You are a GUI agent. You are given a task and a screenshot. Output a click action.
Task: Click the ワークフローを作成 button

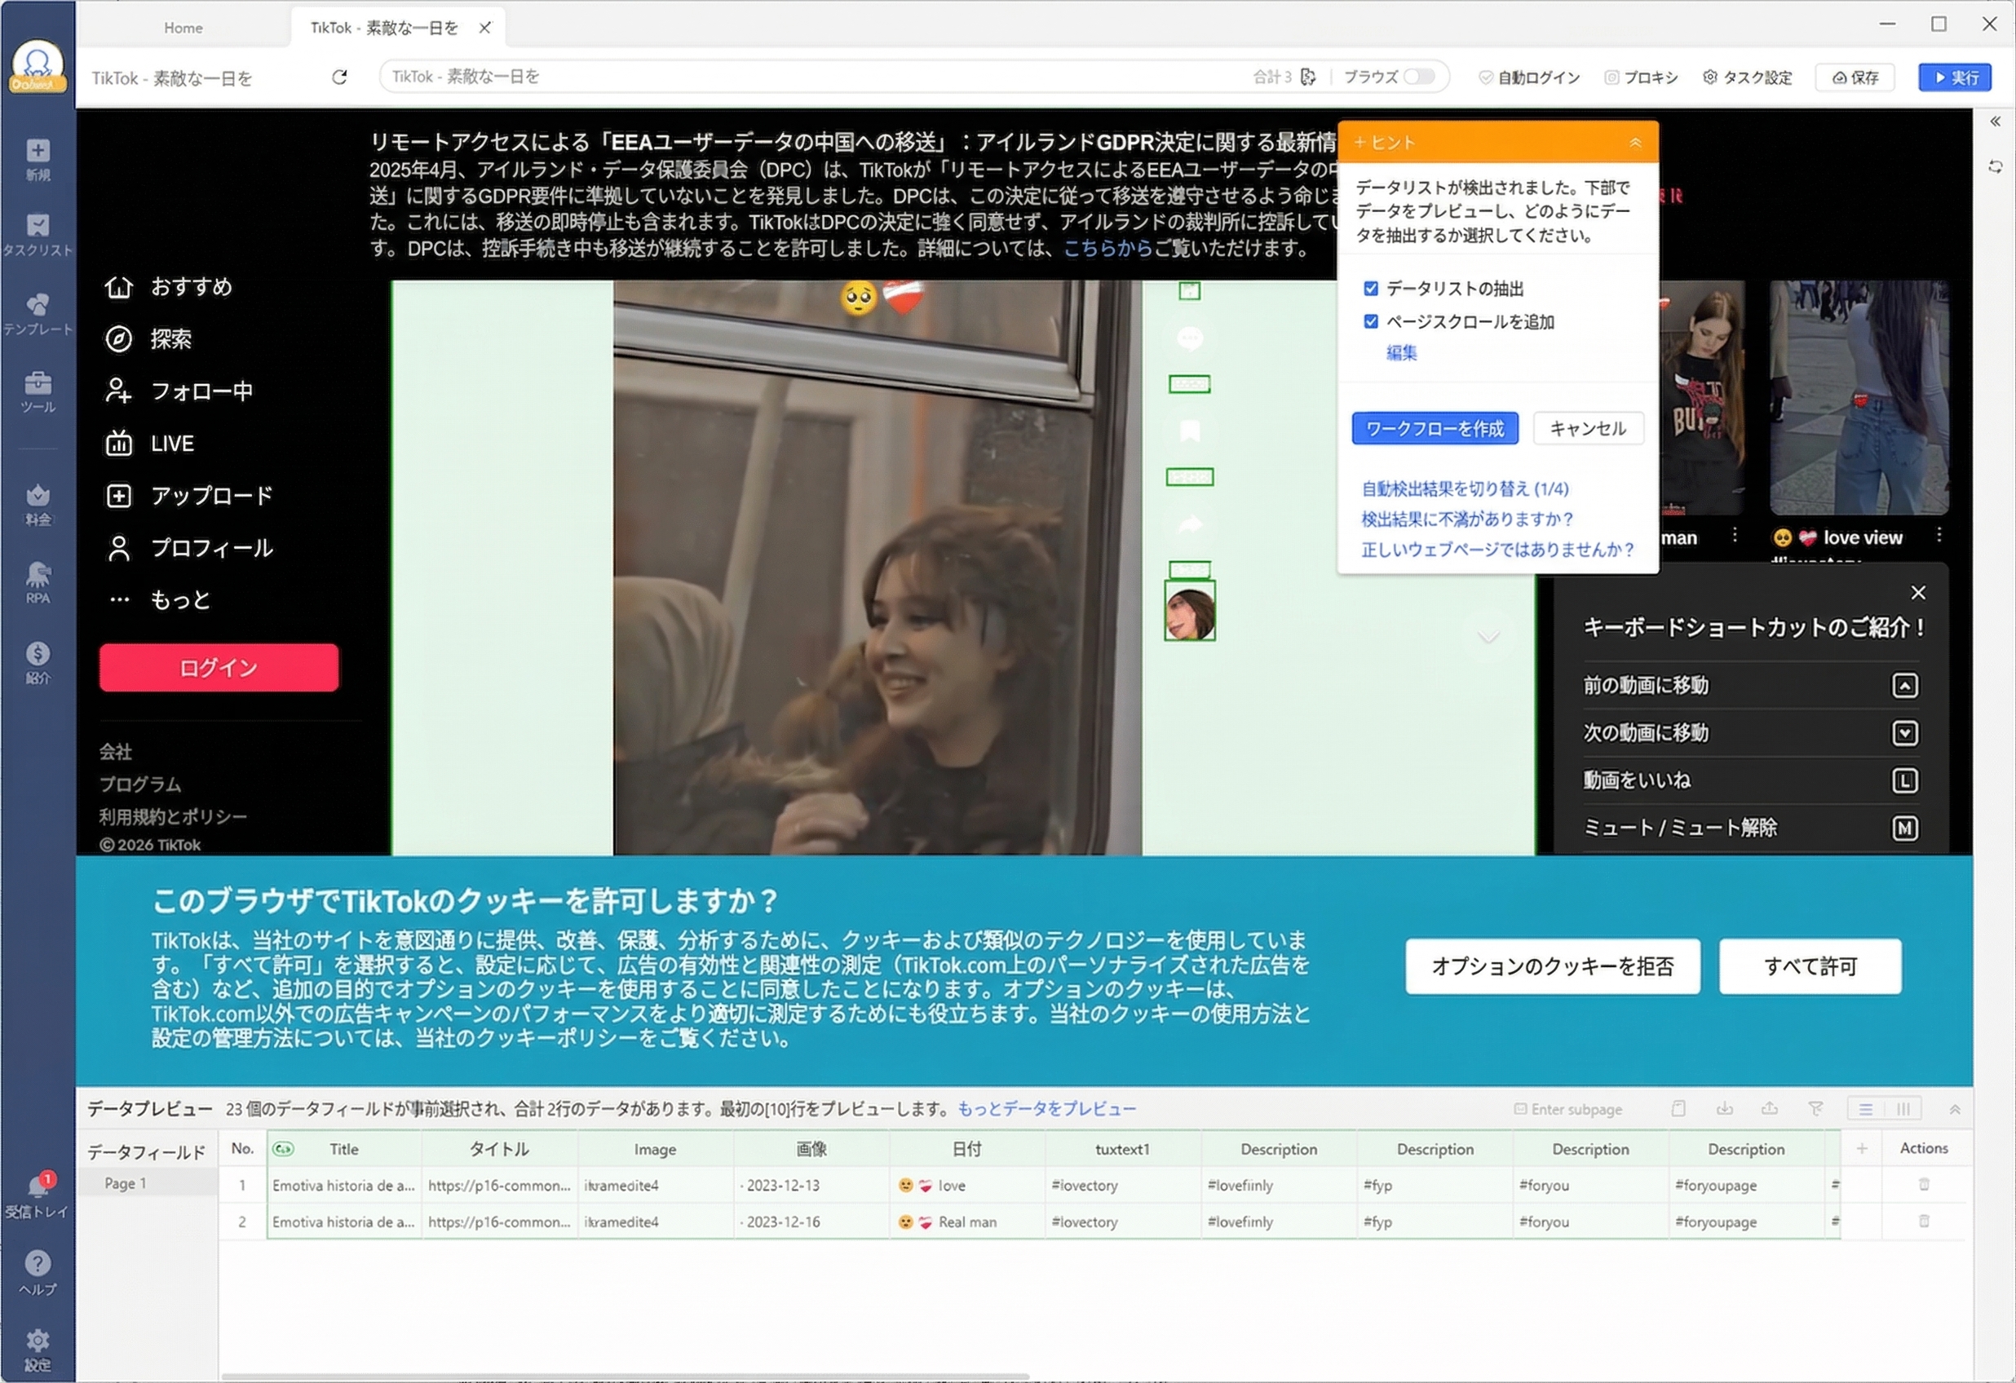pos(1435,428)
